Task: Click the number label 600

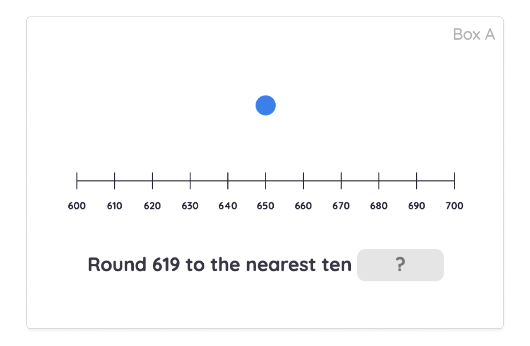Action: 77,206
